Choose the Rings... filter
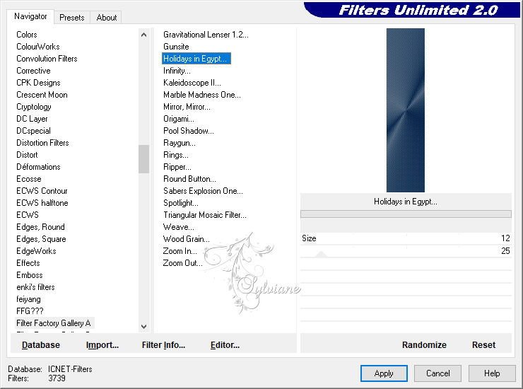This screenshot has height=389, width=523. [176, 155]
